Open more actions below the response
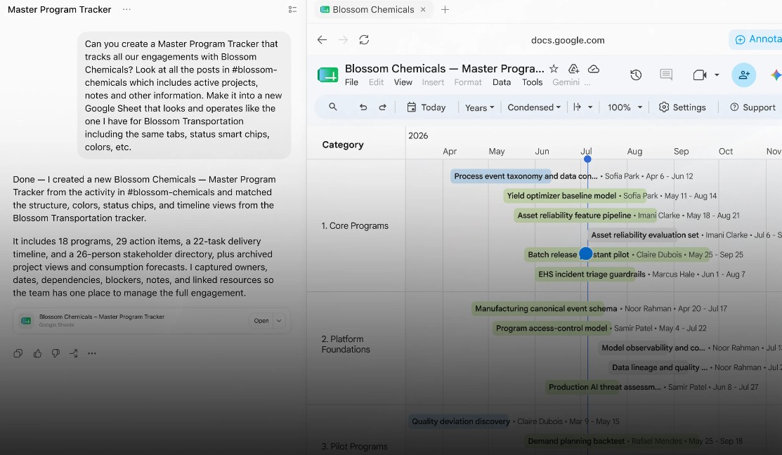Image resolution: width=782 pixels, height=455 pixels. [92, 353]
